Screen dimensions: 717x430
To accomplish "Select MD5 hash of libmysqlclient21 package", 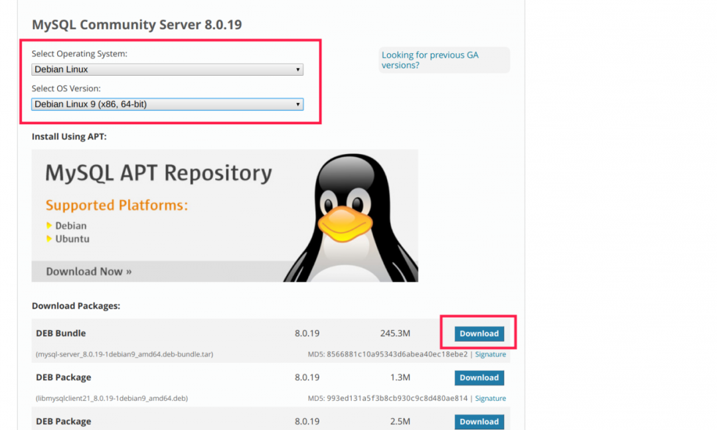I will pyautogui.click(x=397, y=398).
